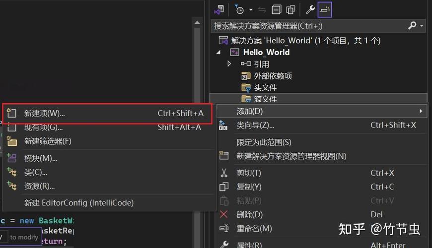Choose 类(C)... in submenu
This screenshot has height=248, width=432.
click(108, 172)
